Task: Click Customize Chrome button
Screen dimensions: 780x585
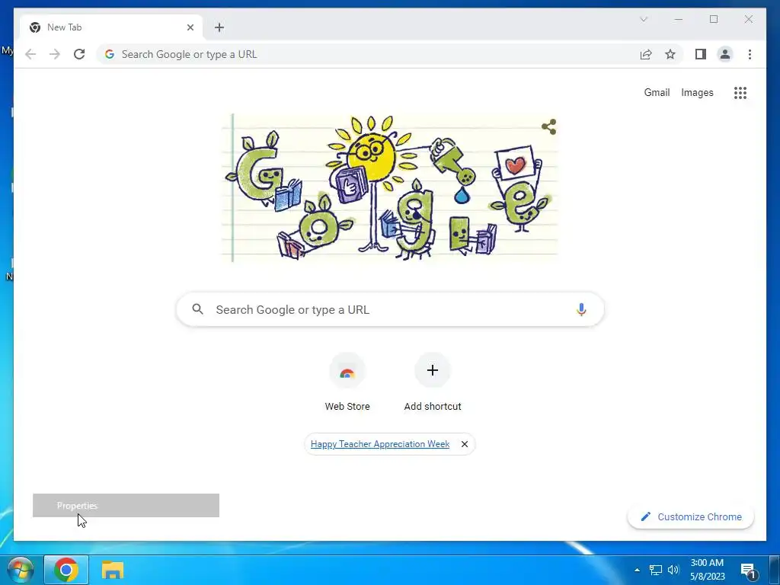Action: click(x=691, y=517)
